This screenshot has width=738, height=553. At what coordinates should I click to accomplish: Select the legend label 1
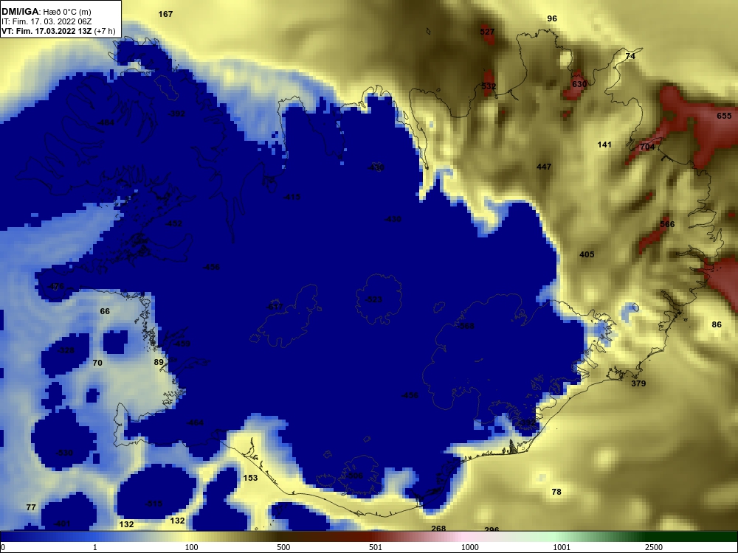95,547
